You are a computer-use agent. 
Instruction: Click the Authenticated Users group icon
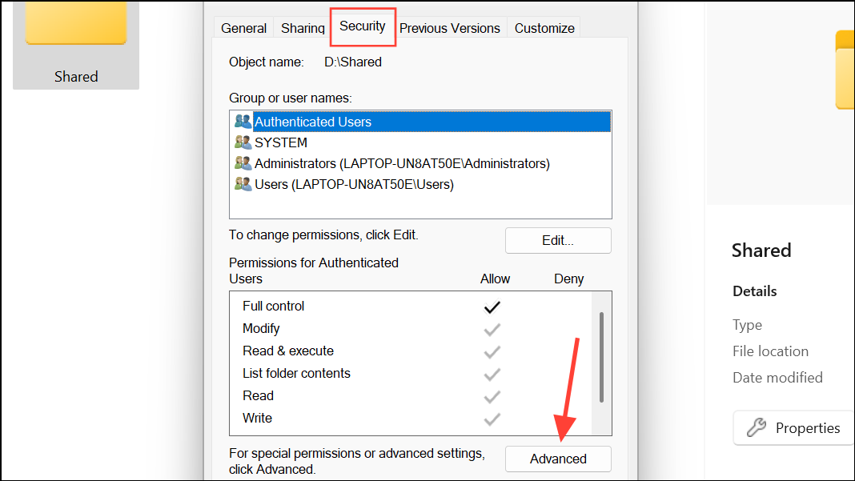click(x=243, y=121)
